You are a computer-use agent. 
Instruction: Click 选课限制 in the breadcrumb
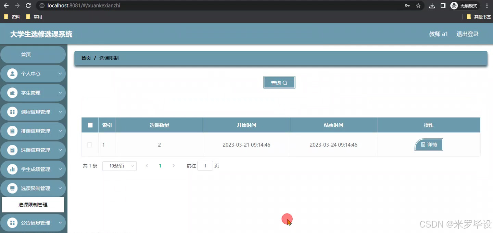109,58
